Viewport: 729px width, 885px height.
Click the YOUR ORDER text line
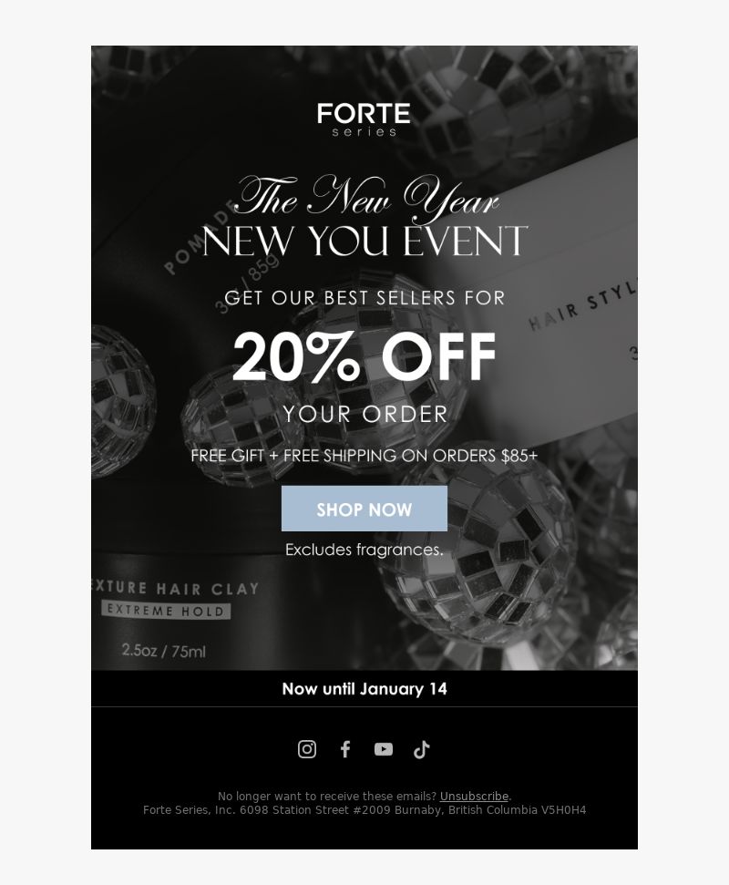[x=365, y=415]
